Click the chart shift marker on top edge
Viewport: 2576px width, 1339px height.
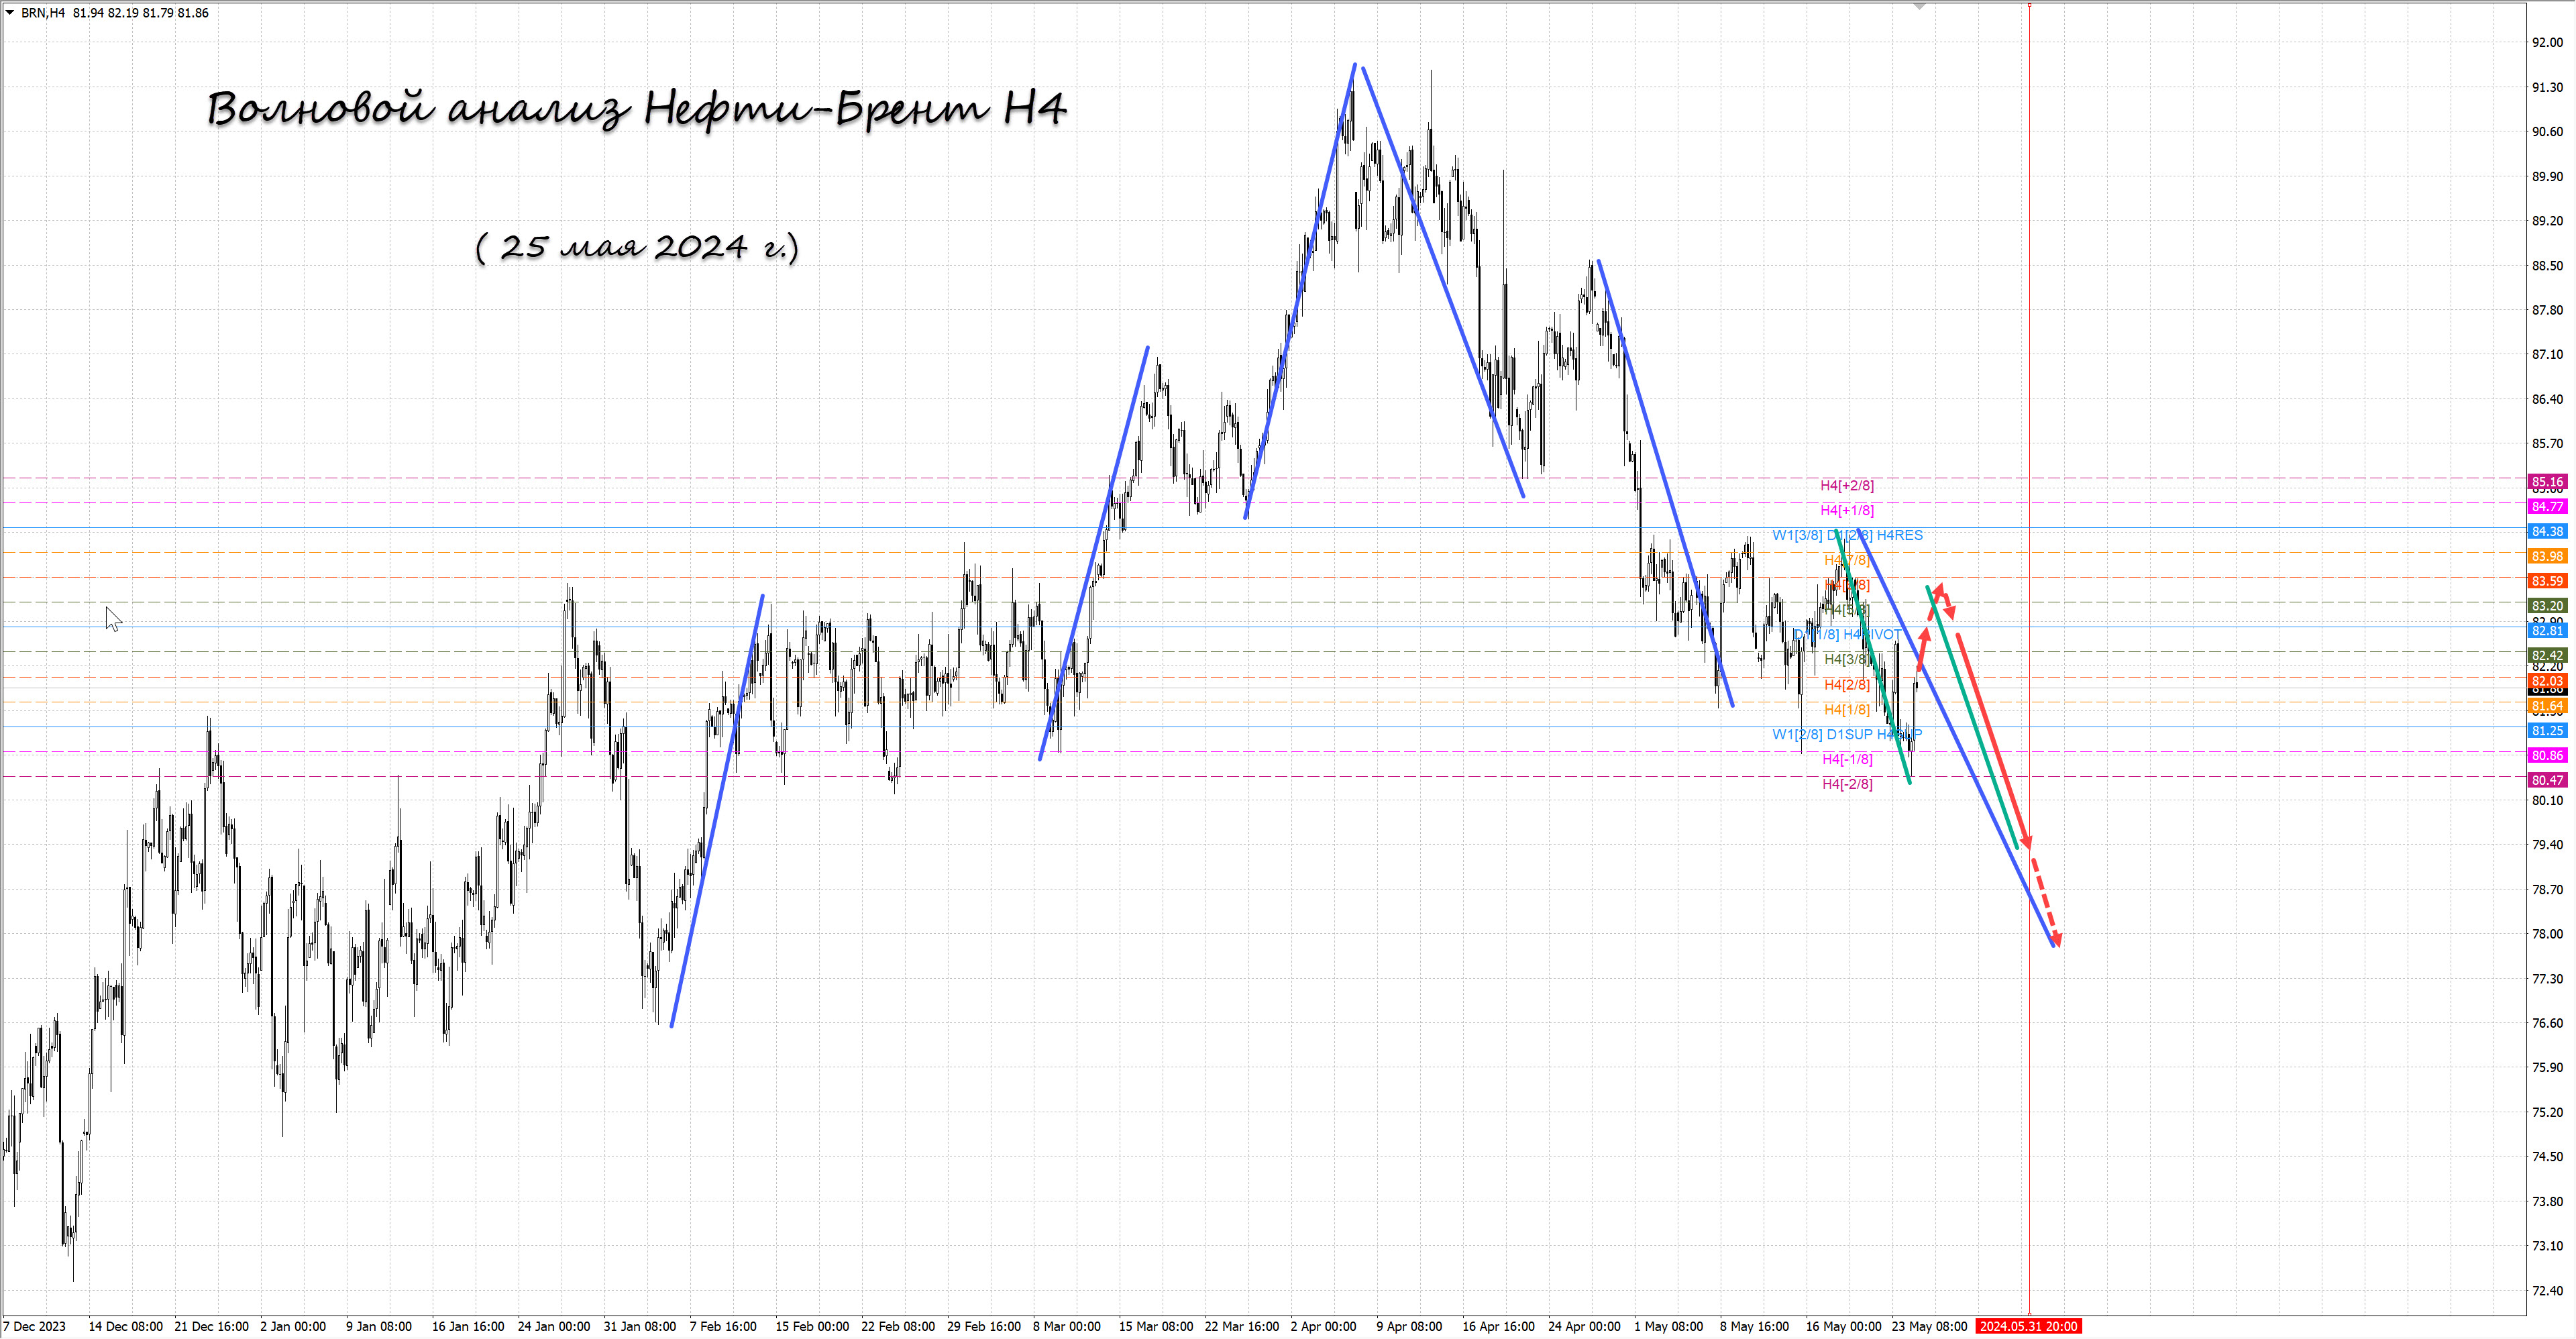[1919, 6]
